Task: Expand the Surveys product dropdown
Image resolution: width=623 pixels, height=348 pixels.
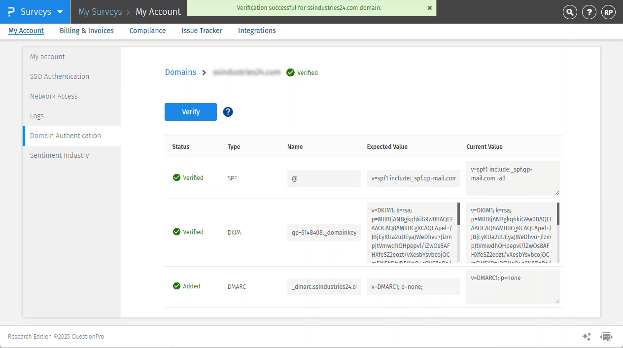Action: 35,12
